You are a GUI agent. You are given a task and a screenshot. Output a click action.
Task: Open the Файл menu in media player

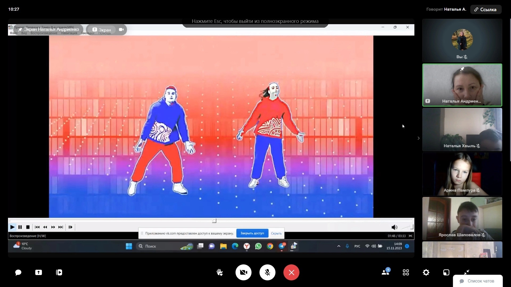click(x=14, y=33)
